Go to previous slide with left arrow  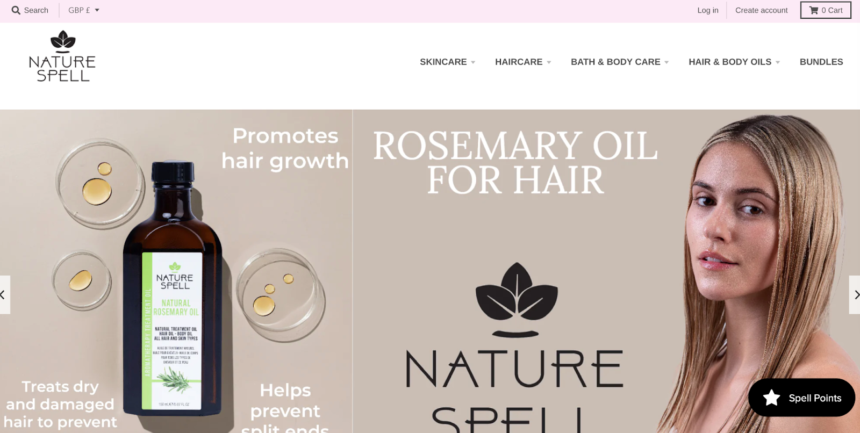coord(4,294)
